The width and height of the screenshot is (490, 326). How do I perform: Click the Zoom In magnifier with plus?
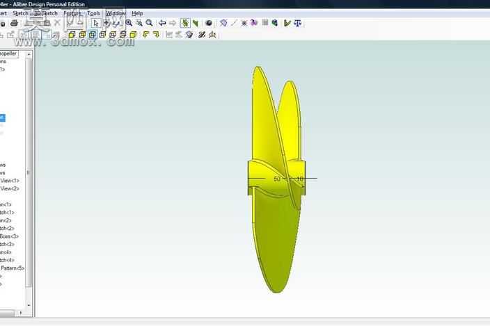coord(129,23)
